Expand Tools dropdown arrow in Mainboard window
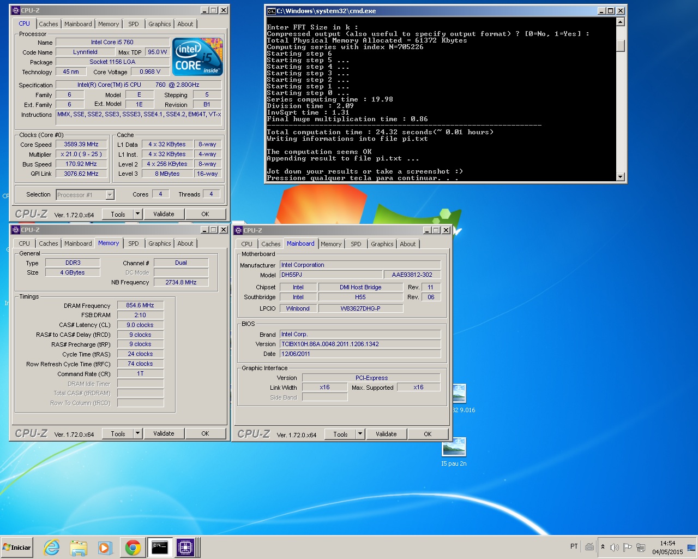 (x=360, y=434)
